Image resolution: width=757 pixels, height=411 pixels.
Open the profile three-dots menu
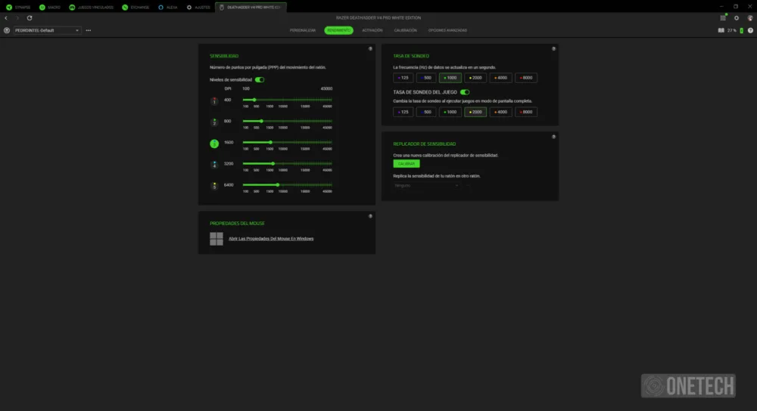pyautogui.click(x=89, y=30)
